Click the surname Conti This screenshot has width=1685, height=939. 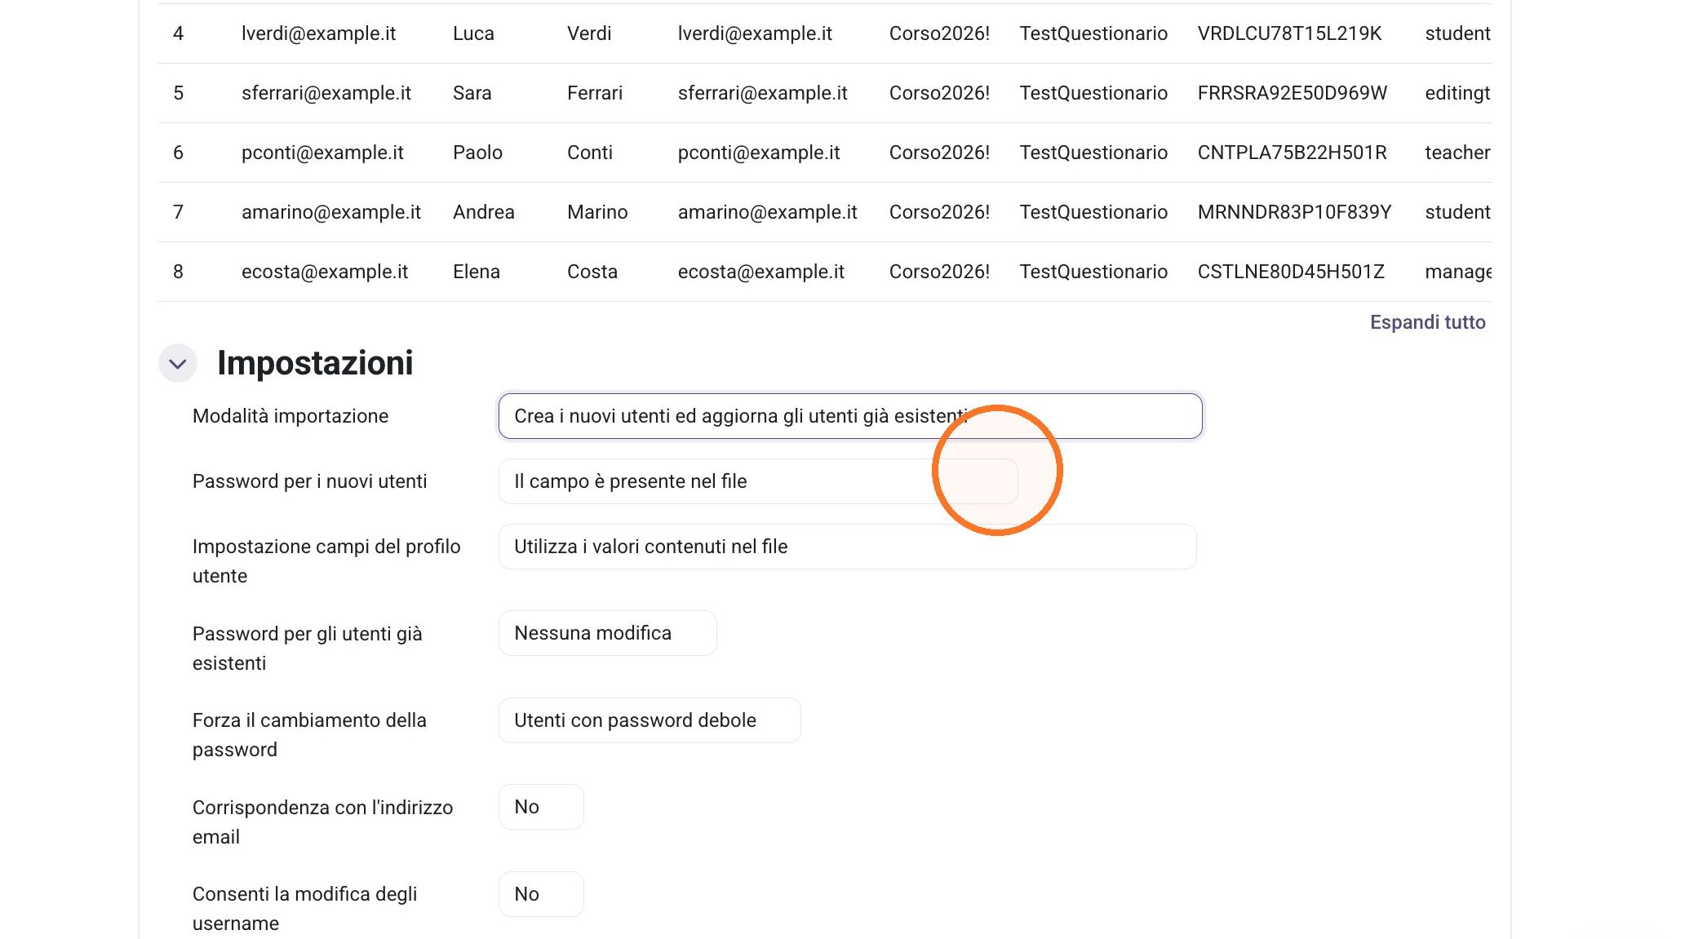tap(590, 153)
